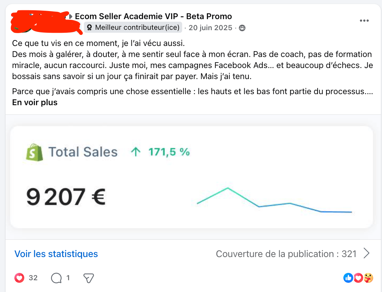This screenshot has height=292, width=382.
Task: Click the hugging care emoji reaction
Action: [368, 278]
